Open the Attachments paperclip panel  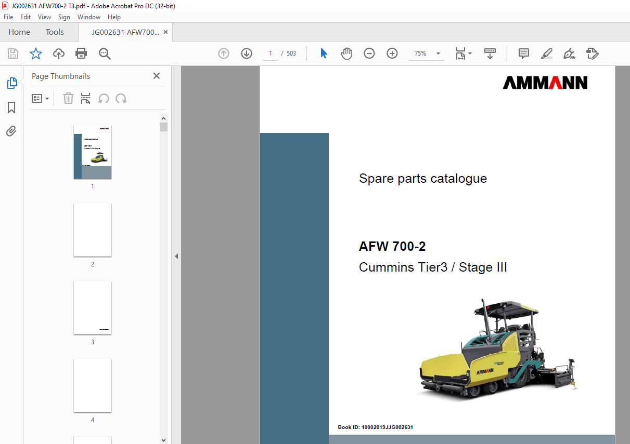(11, 131)
